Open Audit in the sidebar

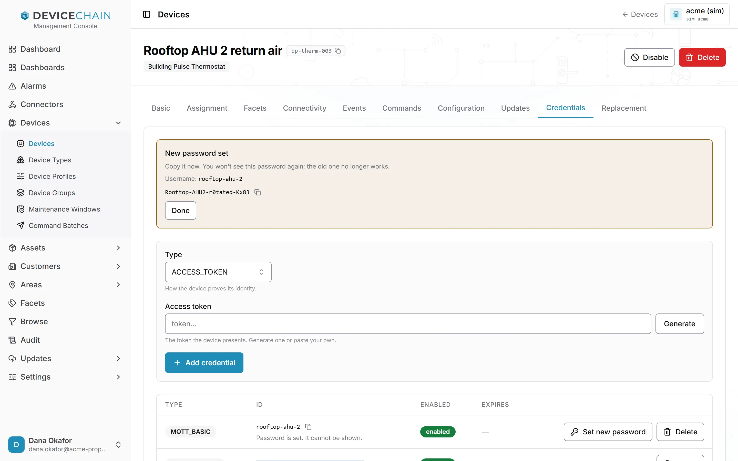tap(30, 340)
